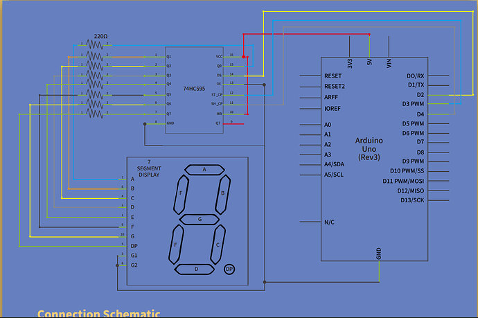
Task: Select the Q1 pin label on 74HC595
Action: tap(168, 57)
